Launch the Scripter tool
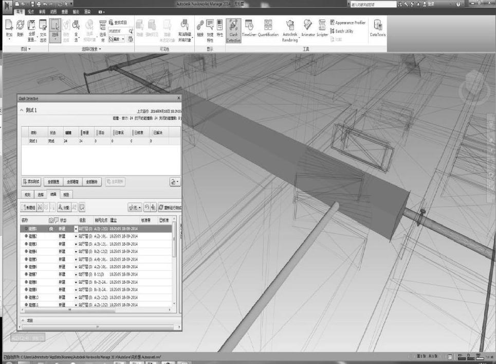 coord(322,28)
